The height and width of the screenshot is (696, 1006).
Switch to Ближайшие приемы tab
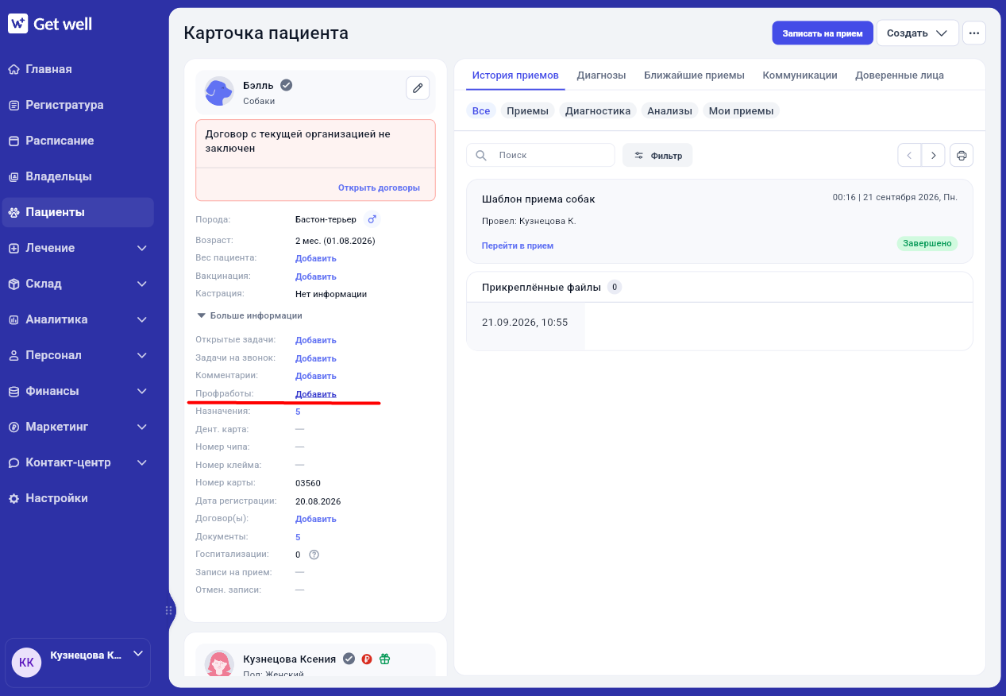tap(694, 75)
